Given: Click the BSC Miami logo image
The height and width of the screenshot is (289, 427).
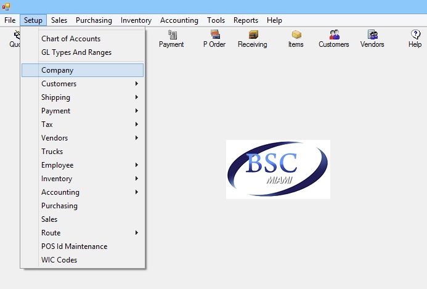Looking at the screenshot, I should point(278,169).
